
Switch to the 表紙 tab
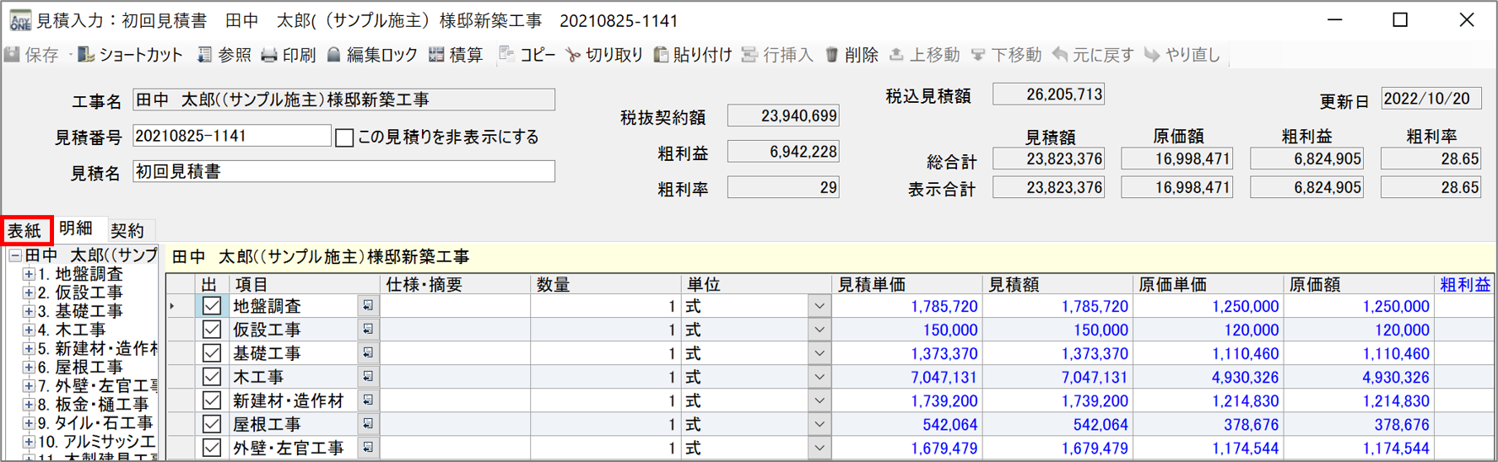tap(25, 230)
